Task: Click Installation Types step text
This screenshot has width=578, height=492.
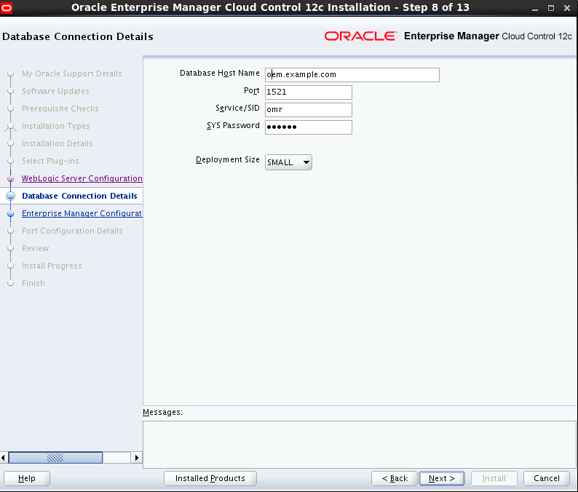Action: click(56, 126)
